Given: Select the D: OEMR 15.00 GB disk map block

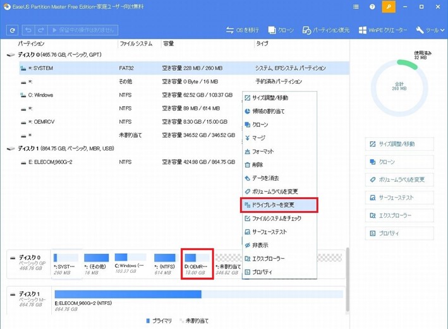Looking at the screenshot, I should click(197, 264).
